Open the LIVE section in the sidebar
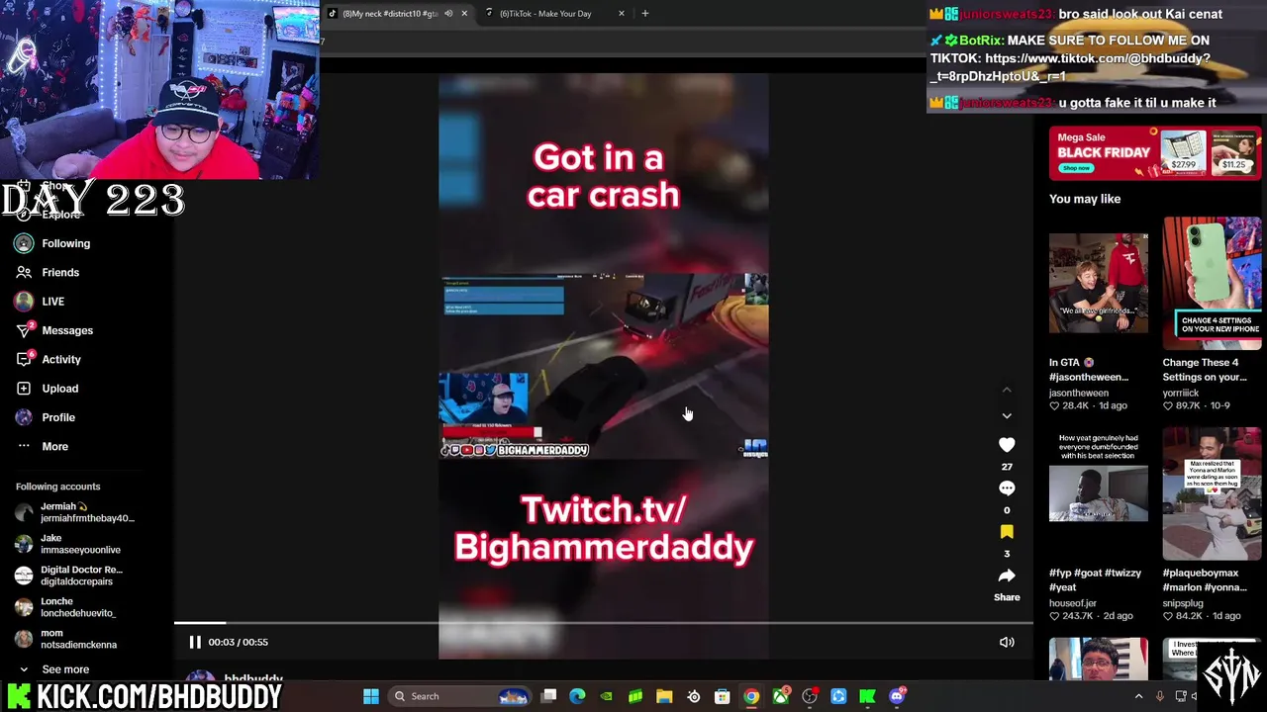The width and height of the screenshot is (1267, 712). 52,302
